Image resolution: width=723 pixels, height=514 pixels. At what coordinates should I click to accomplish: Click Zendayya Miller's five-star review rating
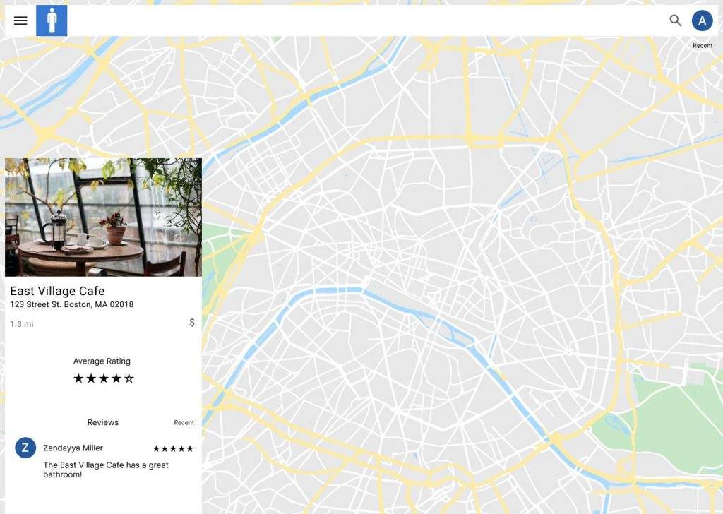point(173,448)
